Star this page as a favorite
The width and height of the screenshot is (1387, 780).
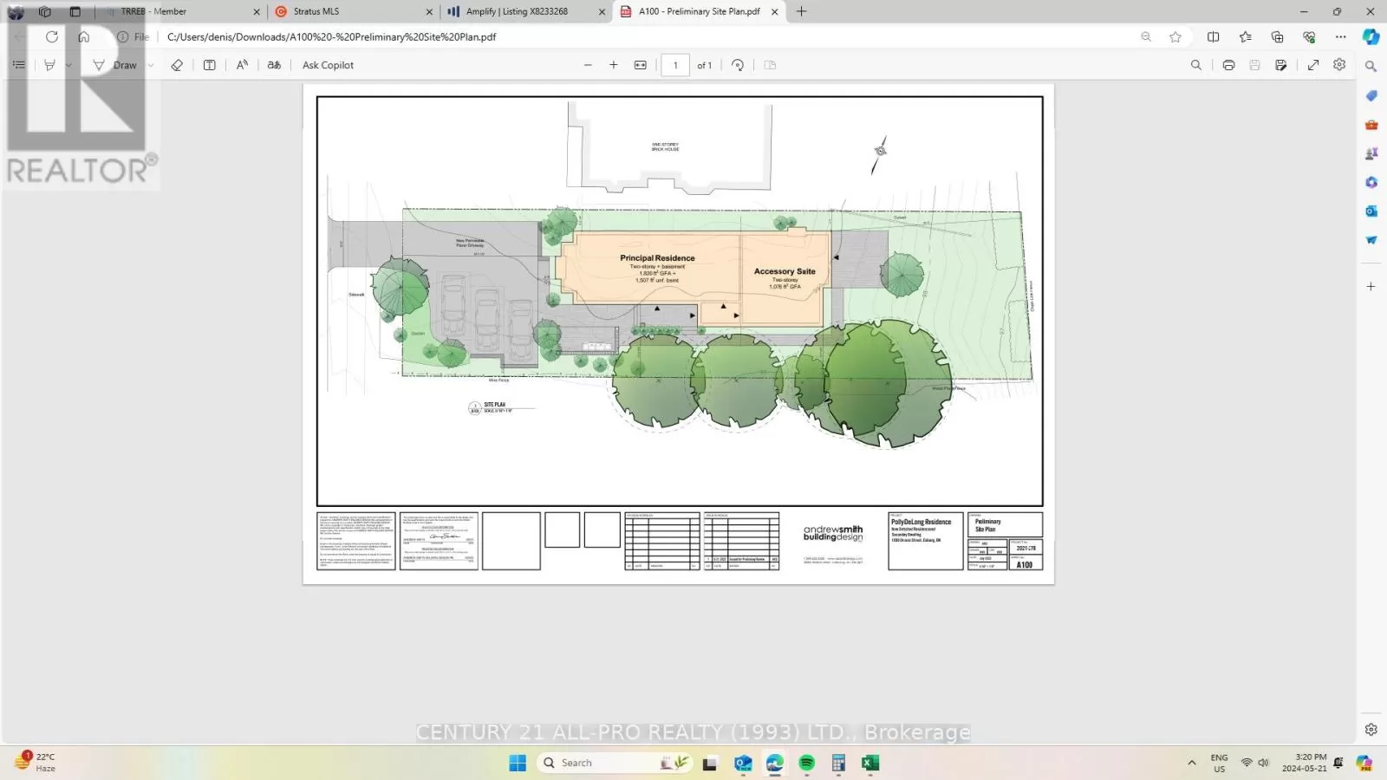coord(1175,36)
